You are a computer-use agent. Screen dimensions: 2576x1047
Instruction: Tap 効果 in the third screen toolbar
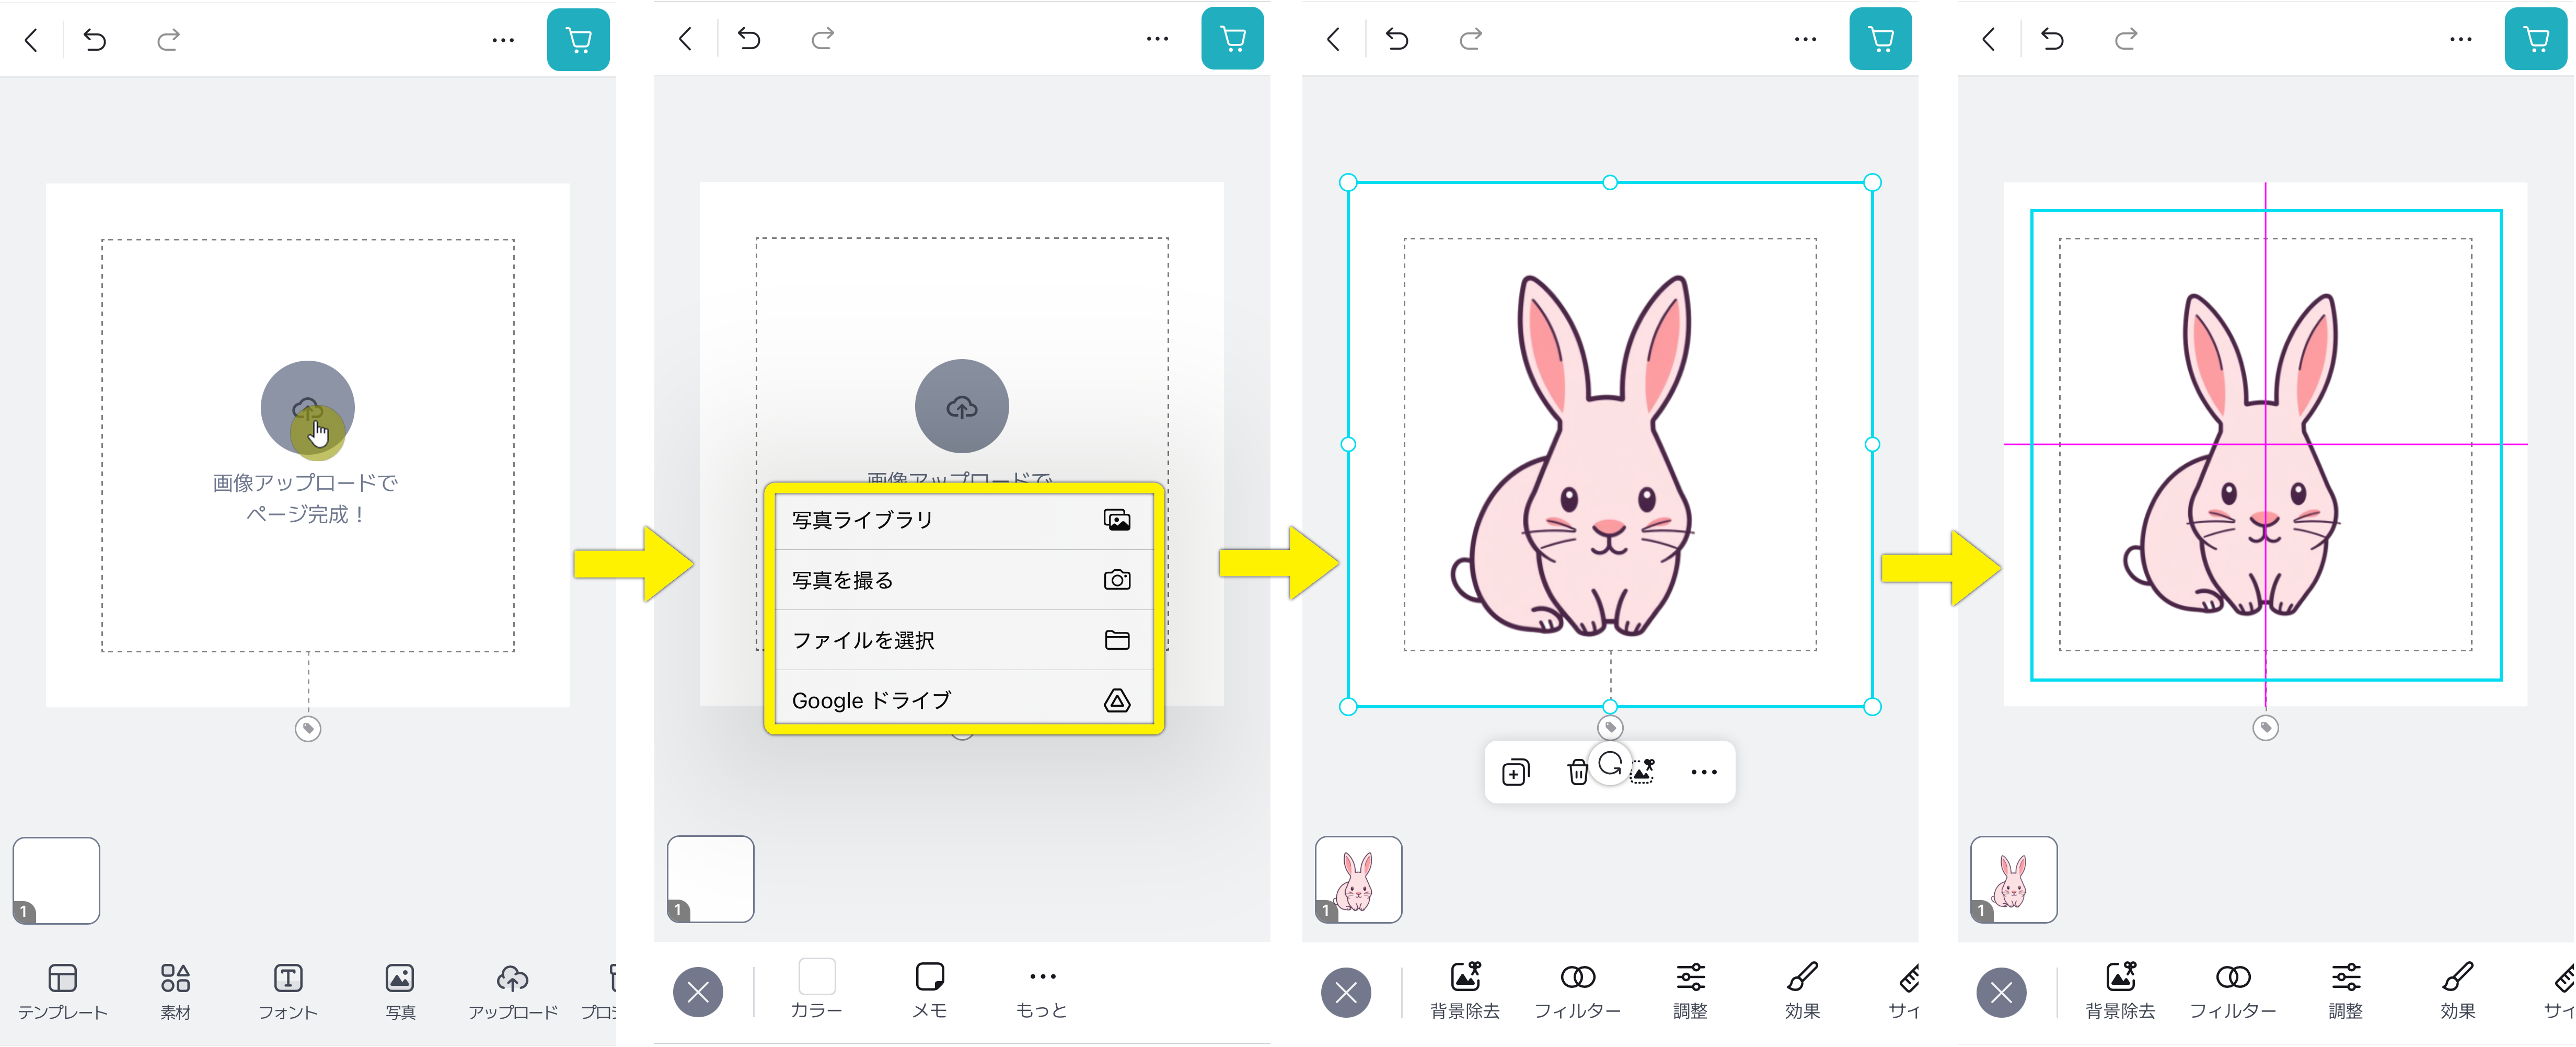pyautogui.click(x=1802, y=990)
